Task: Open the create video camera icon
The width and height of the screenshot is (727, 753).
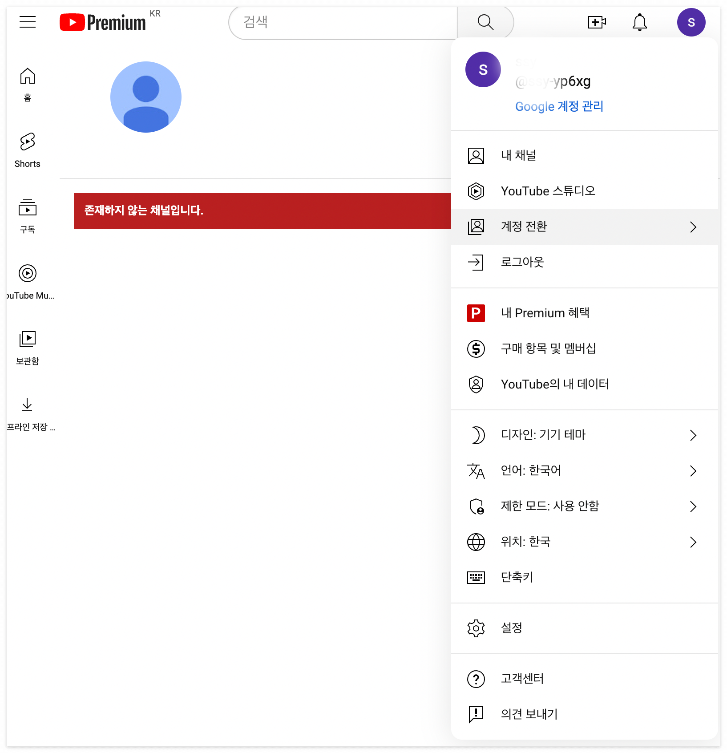Action: 597,22
